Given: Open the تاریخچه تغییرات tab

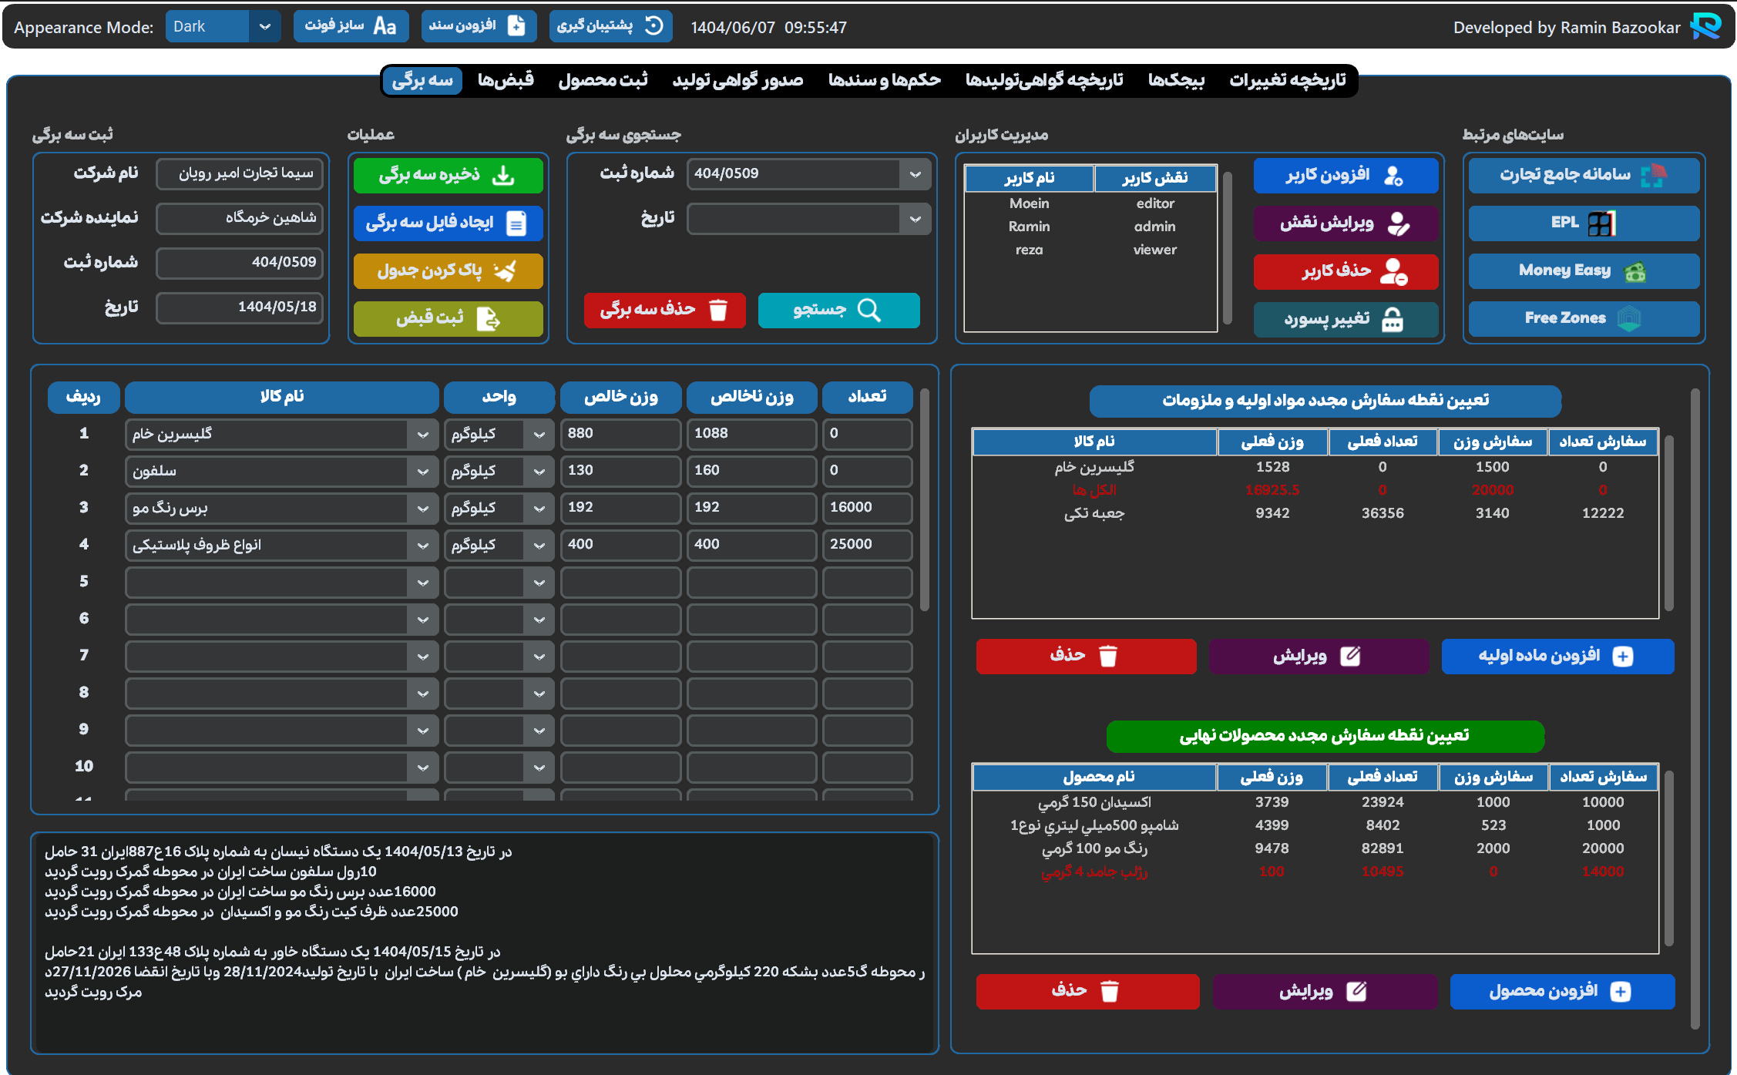Looking at the screenshot, I should pyautogui.click(x=1286, y=80).
